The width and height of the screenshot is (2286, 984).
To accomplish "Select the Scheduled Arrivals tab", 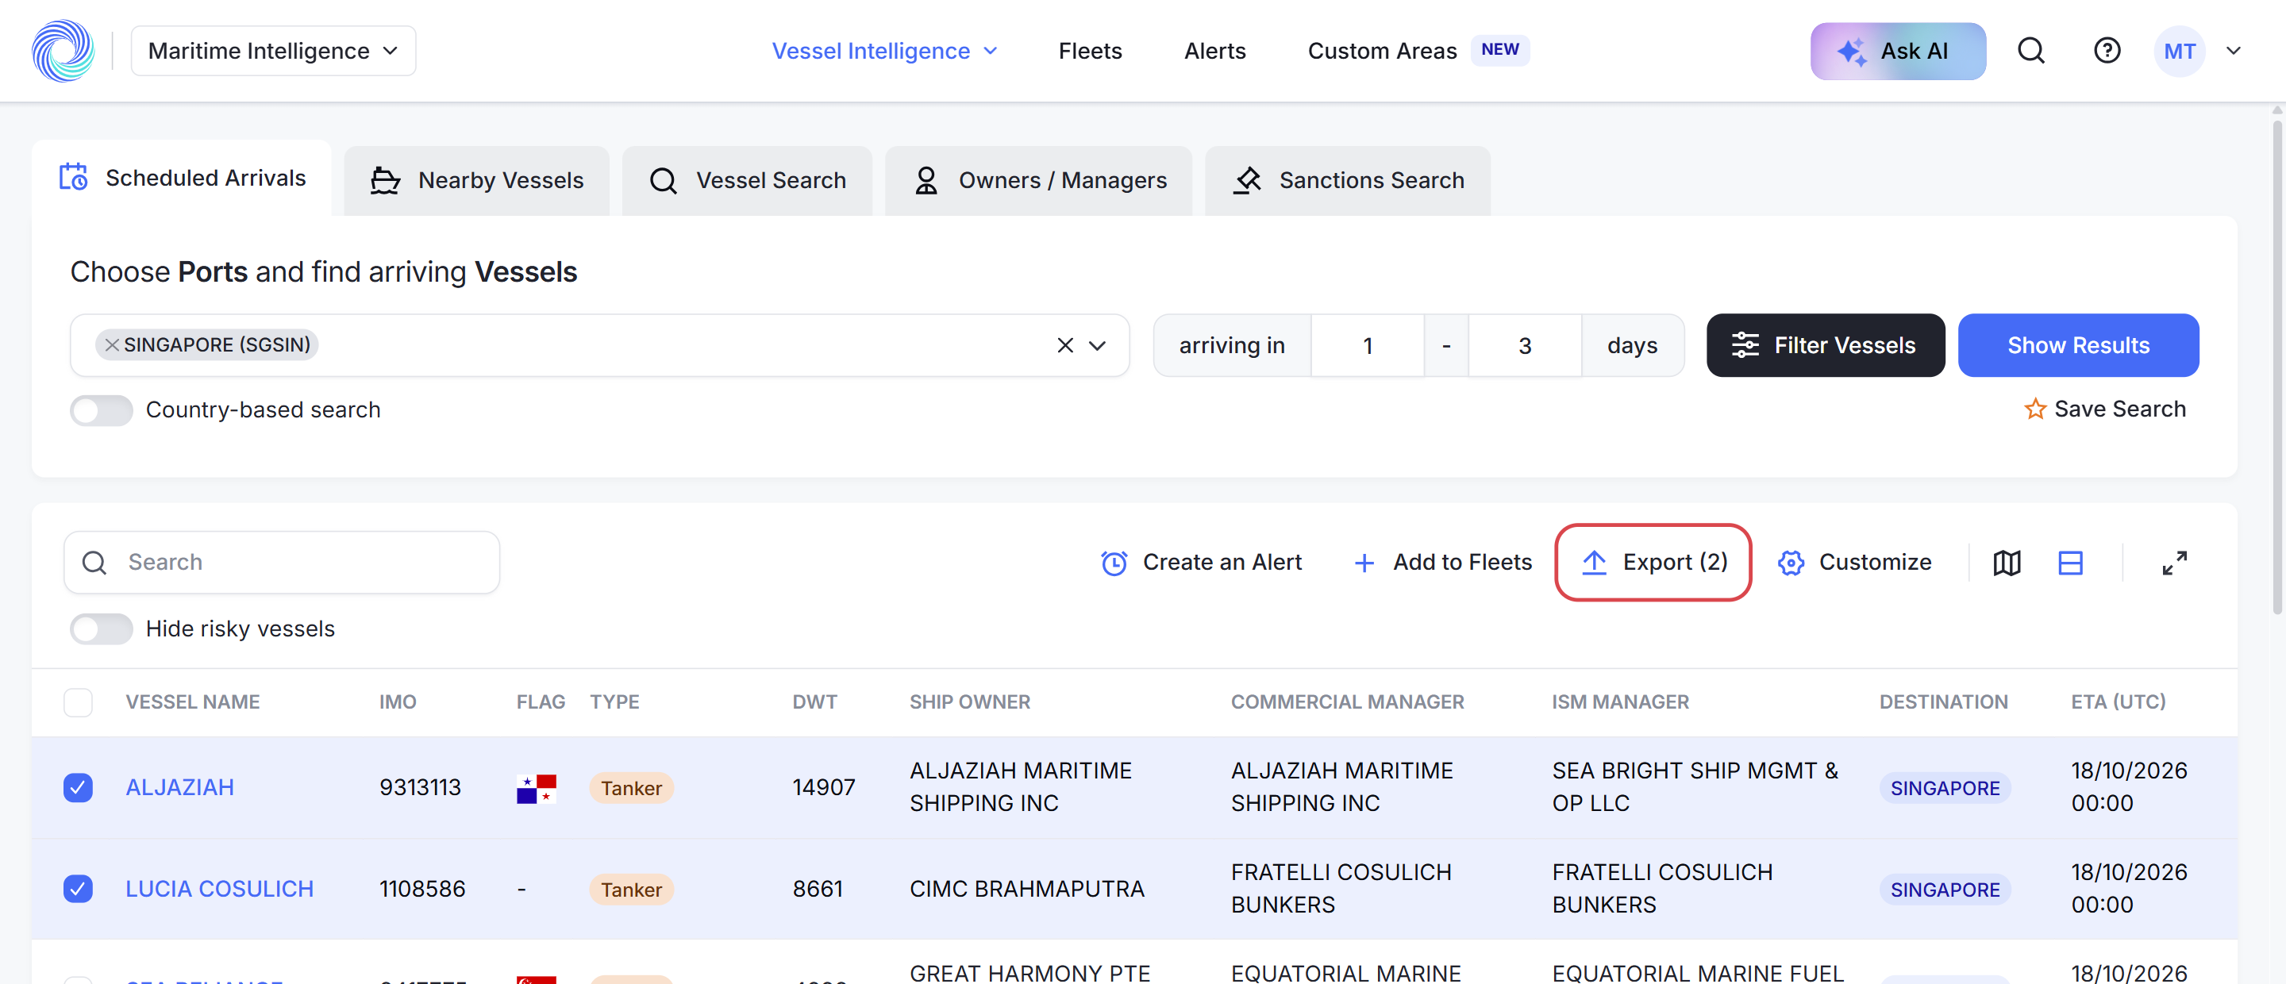I will tap(182, 178).
